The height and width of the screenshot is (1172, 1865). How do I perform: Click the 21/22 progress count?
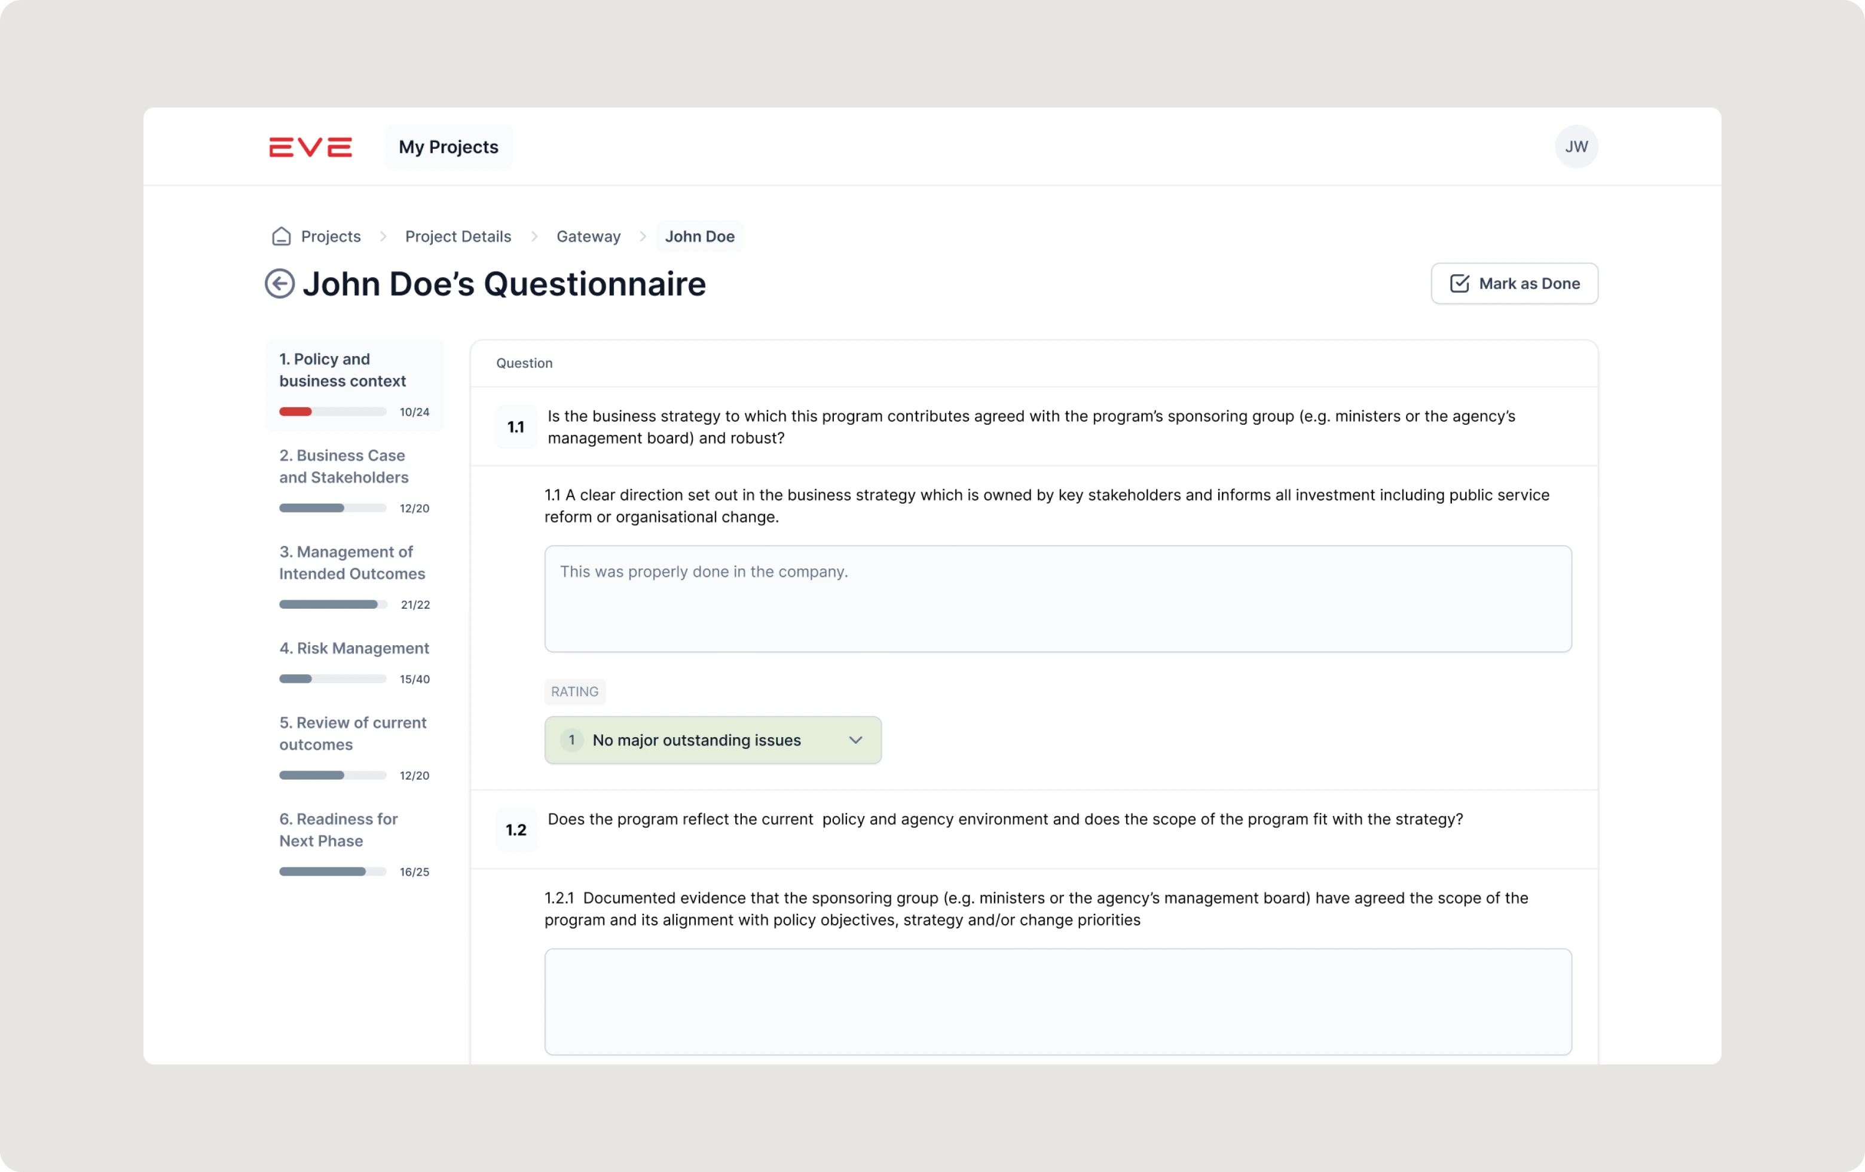click(x=415, y=605)
